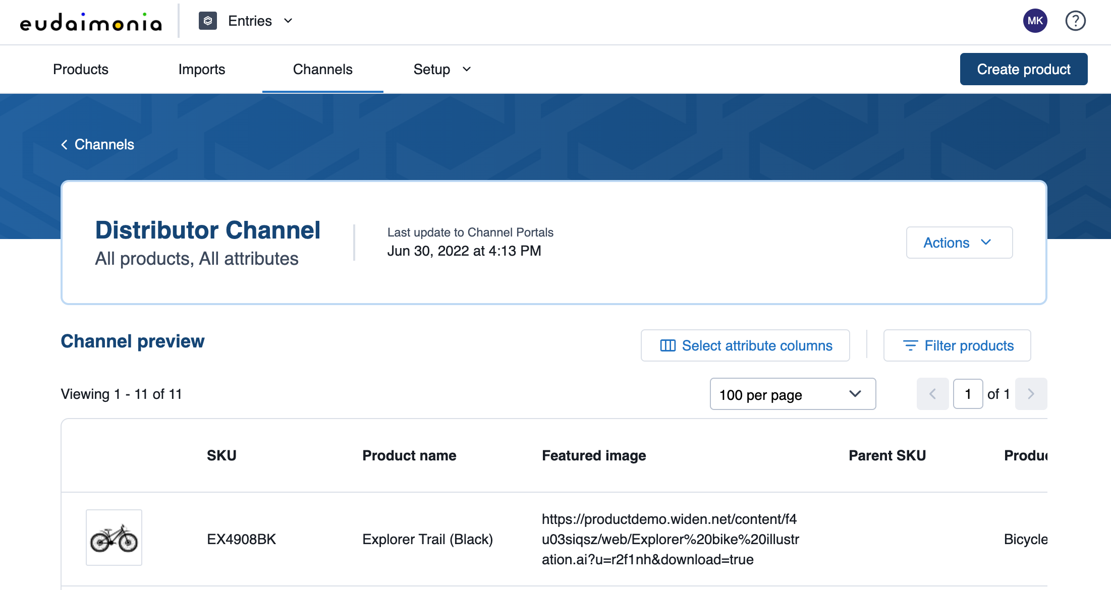Open the 100 per page selector
1111x590 pixels.
pos(792,394)
